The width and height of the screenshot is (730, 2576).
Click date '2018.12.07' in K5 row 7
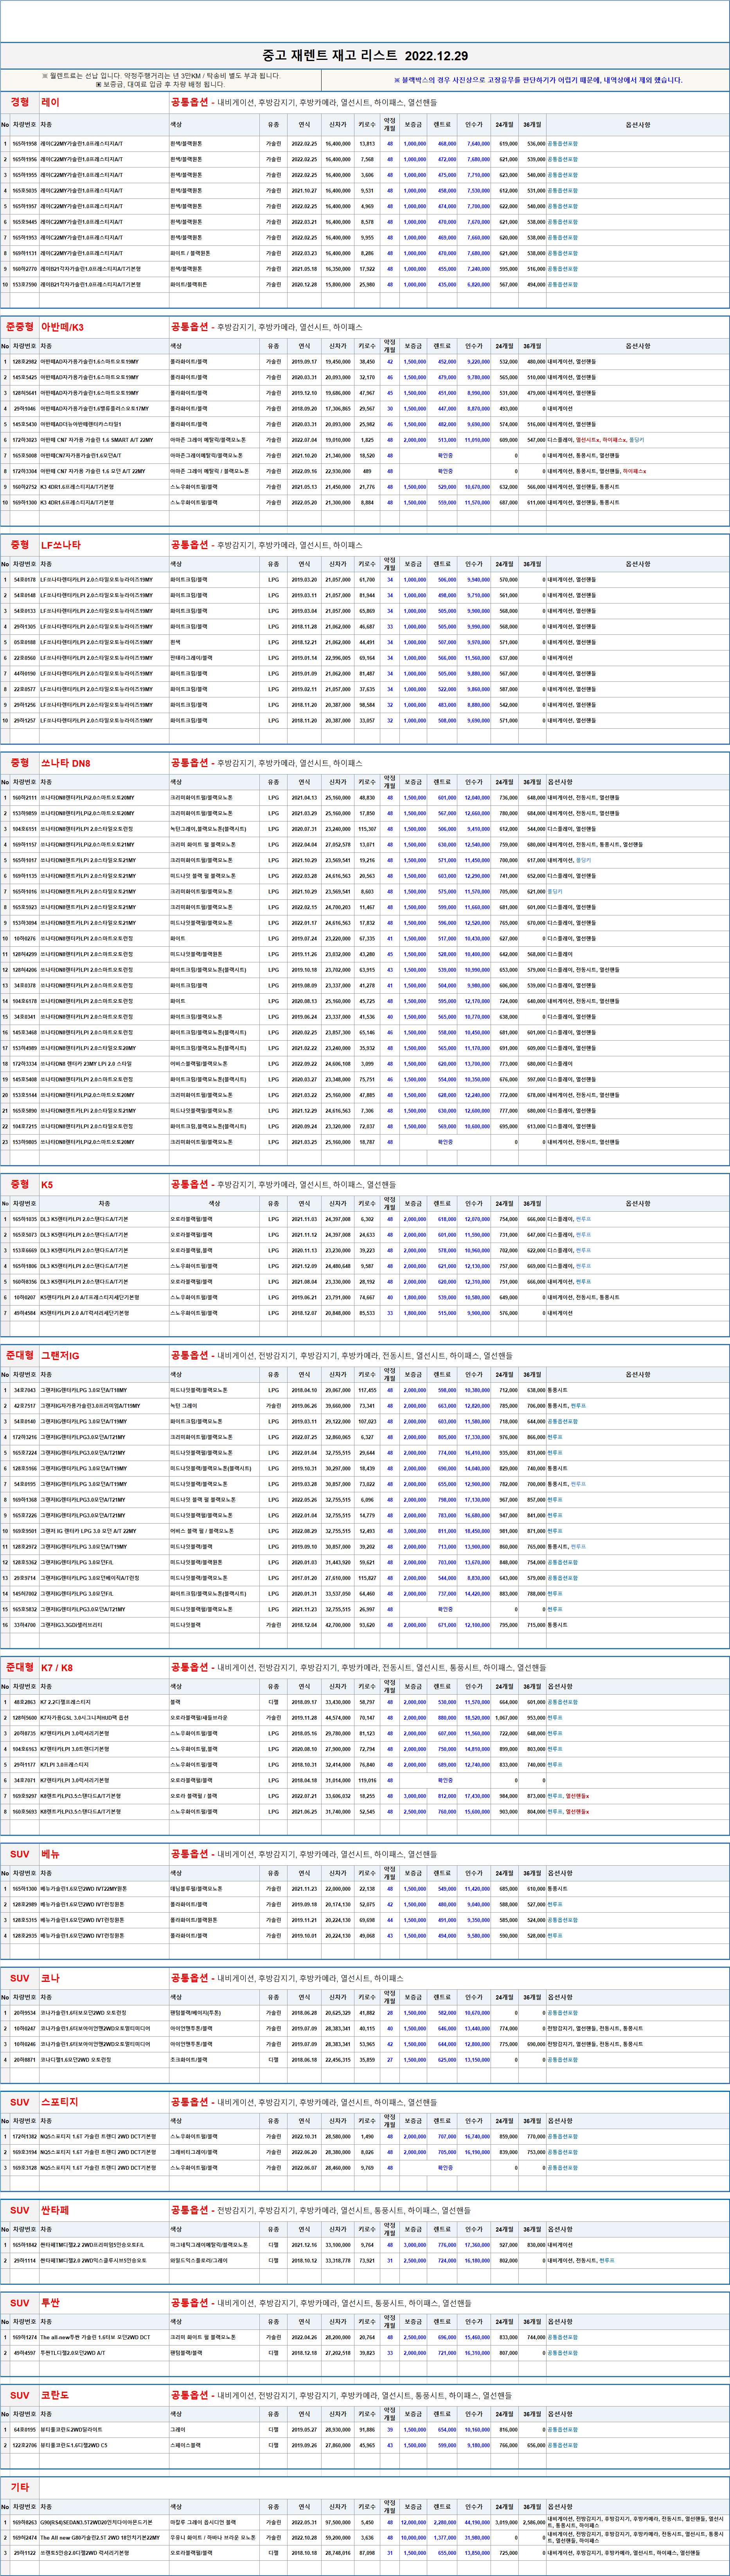point(304,1313)
